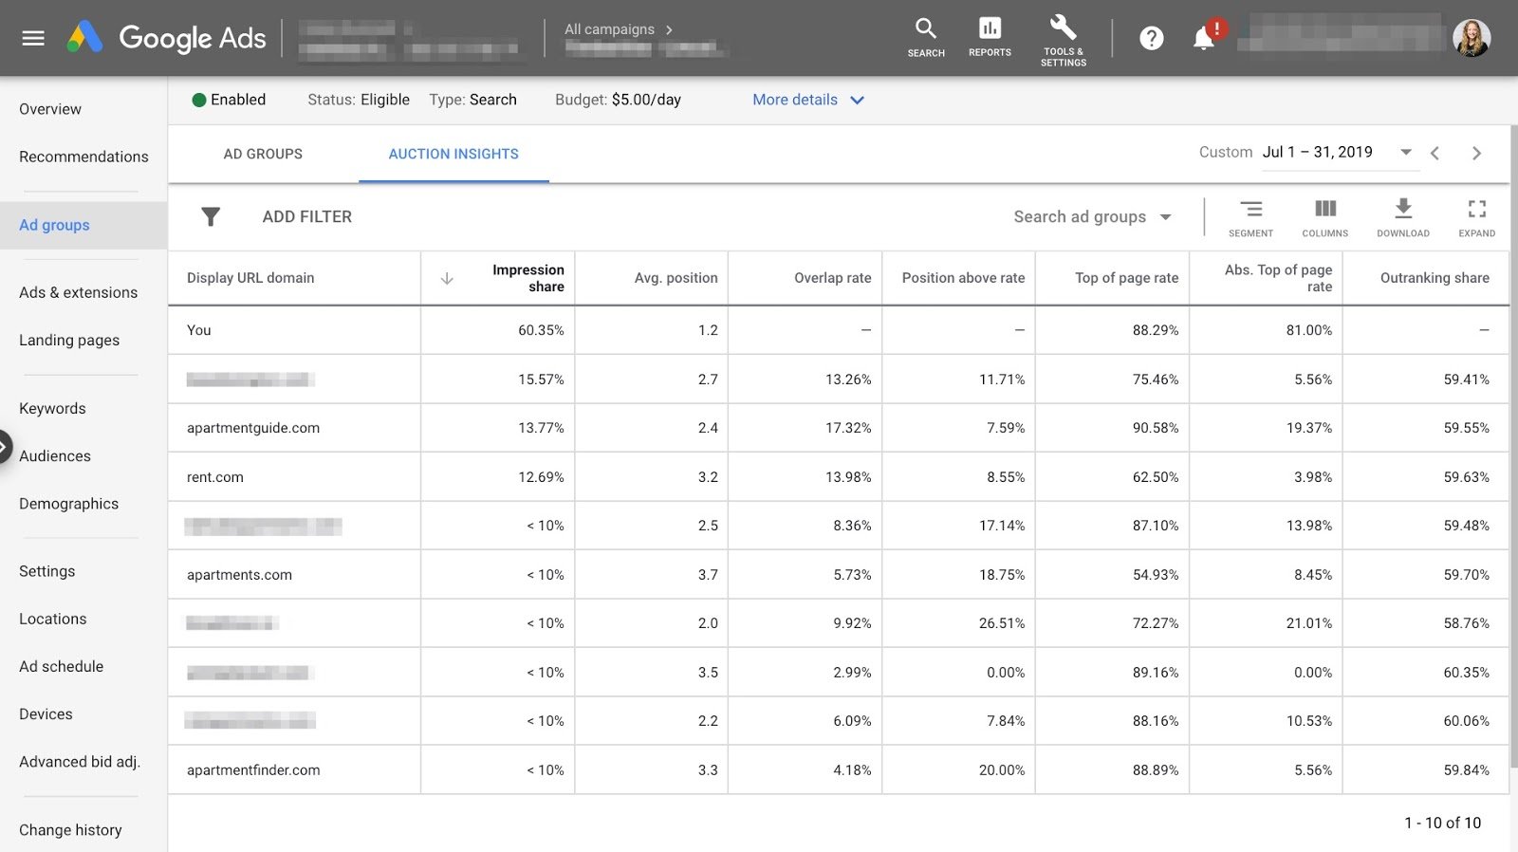
Task: Sort by Avg. position column
Action: coord(676,278)
